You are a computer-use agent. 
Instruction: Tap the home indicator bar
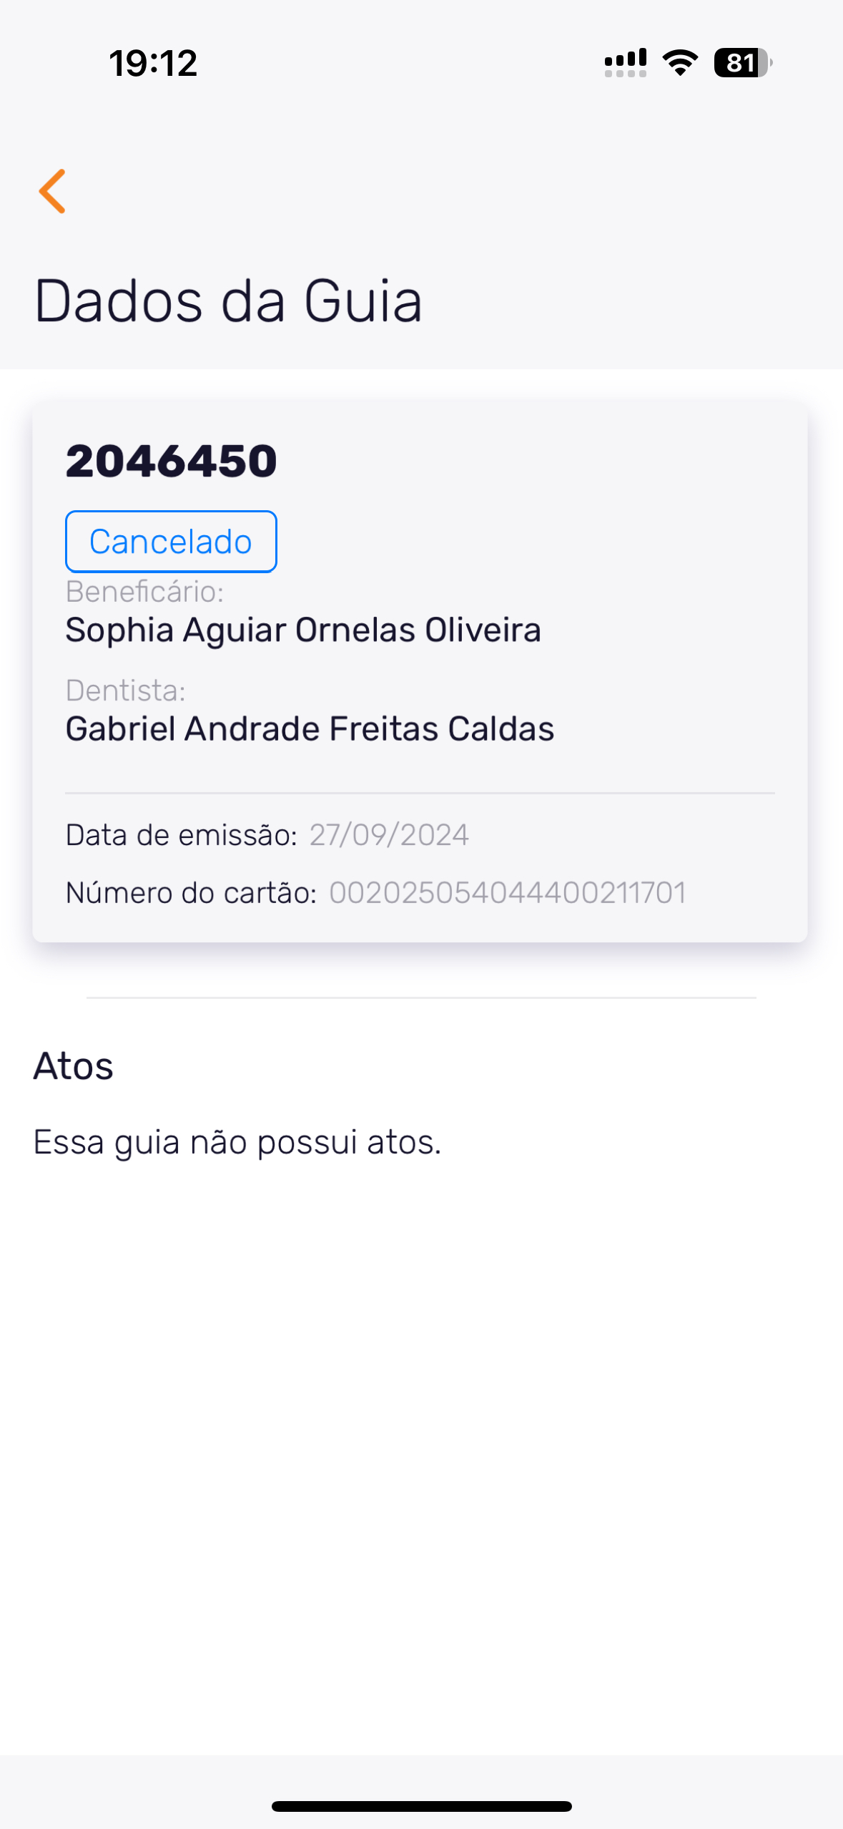421,1807
